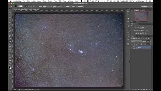Viewport: 161px width, 91px height.
Task: Toggle lock position
Action: click(x=139, y=44)
